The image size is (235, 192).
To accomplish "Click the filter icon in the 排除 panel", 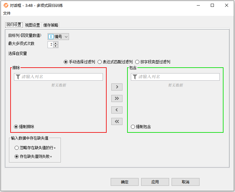I will click(x=18, y=77).
